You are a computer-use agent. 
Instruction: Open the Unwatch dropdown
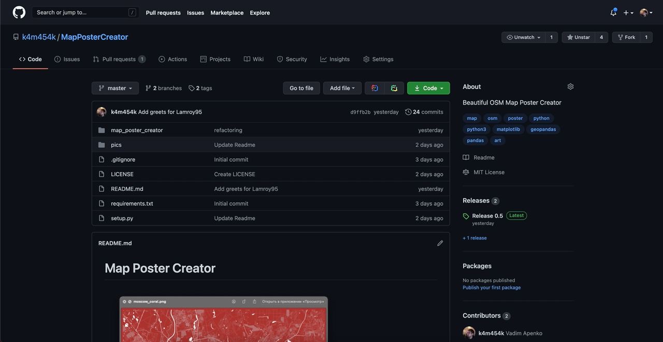523,37
